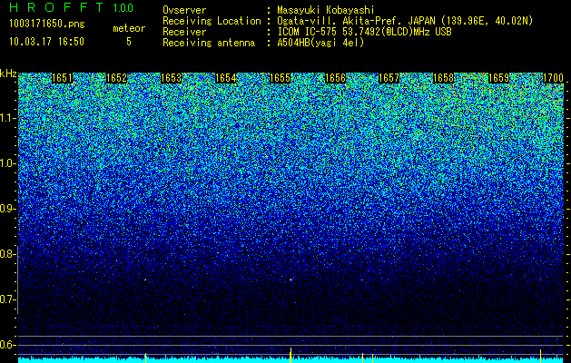Click the meteor count value 5
This screenshot has width=571, height=363.
click(x=129, y=42)
